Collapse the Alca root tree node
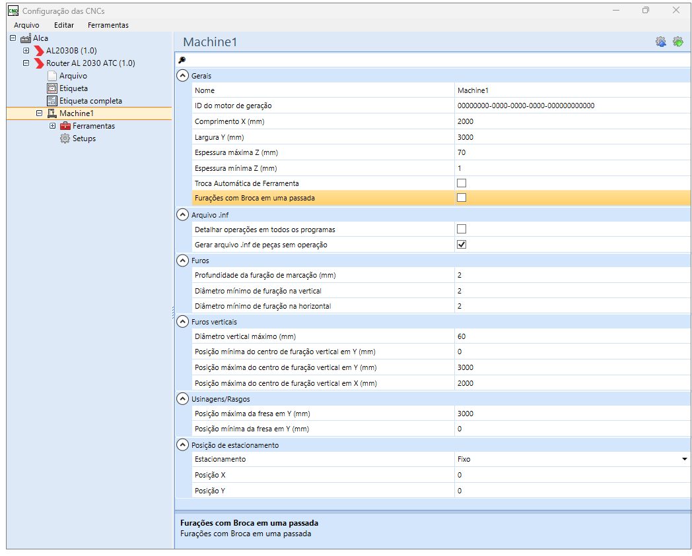 13,38
